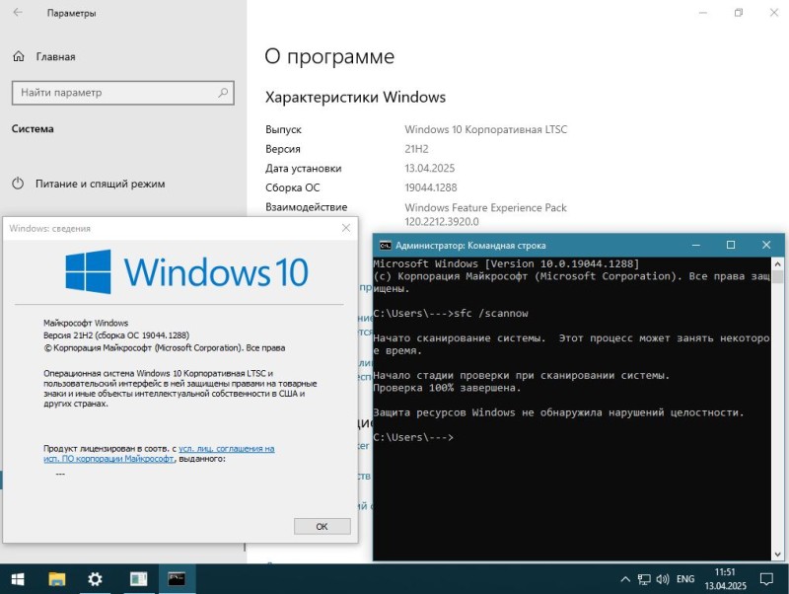Click the Характеристики Windows heading
The height and width of the screenshot is (594, 789).
[x=355, y=97]
